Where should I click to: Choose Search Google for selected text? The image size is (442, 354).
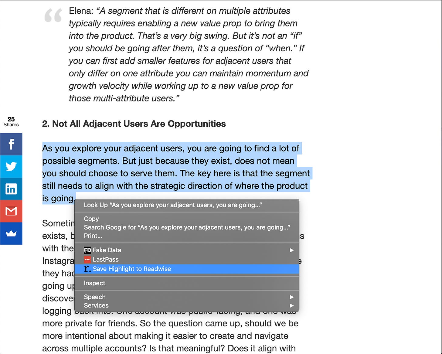click(187, 227)
